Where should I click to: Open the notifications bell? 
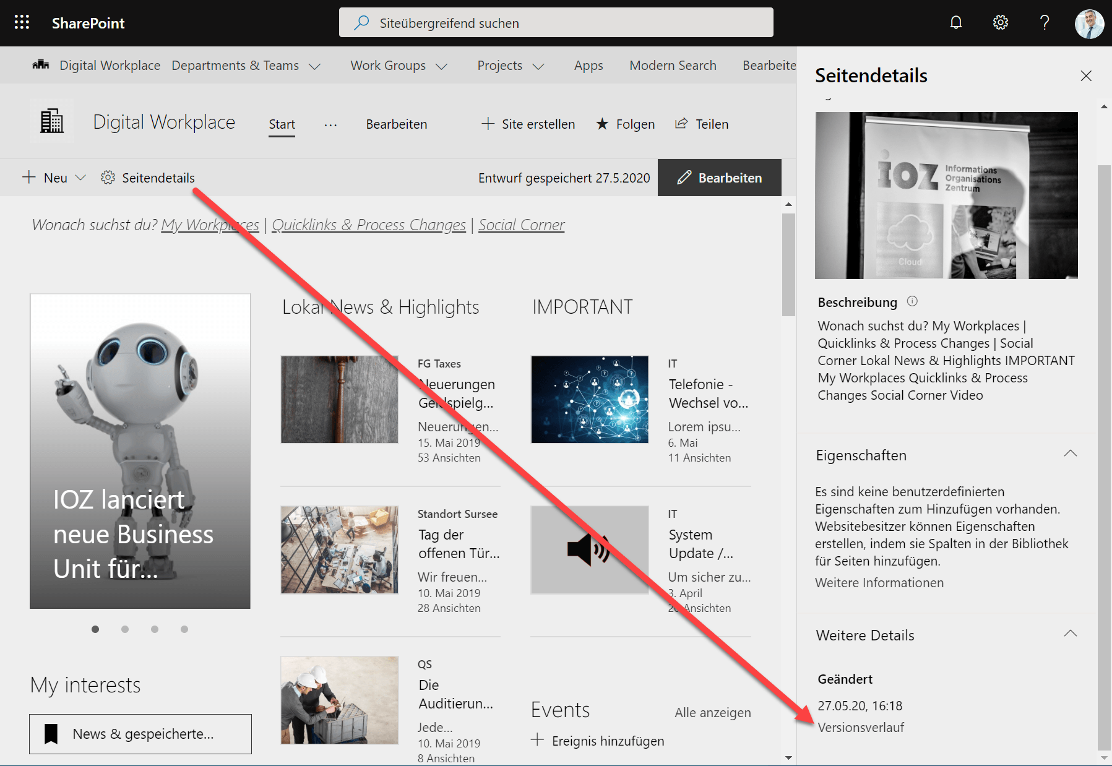[956, 23]
